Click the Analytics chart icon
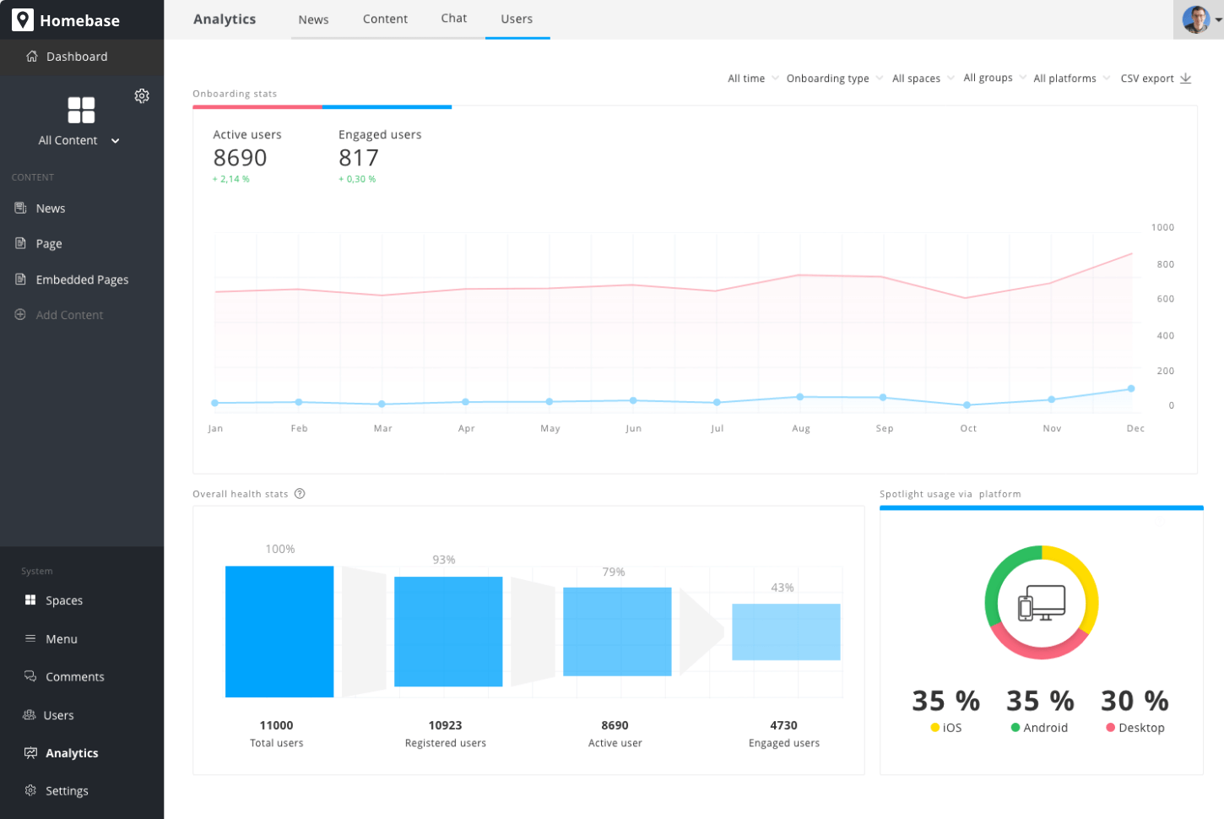This screenshot has height=819, width=1224. point(30,752)
